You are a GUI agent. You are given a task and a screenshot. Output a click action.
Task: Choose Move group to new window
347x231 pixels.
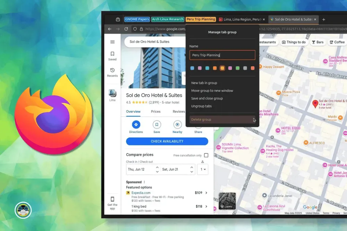point(212,91)
